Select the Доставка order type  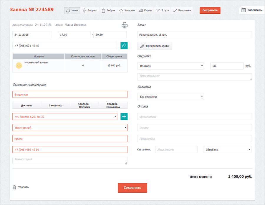[x=27, y=105]
